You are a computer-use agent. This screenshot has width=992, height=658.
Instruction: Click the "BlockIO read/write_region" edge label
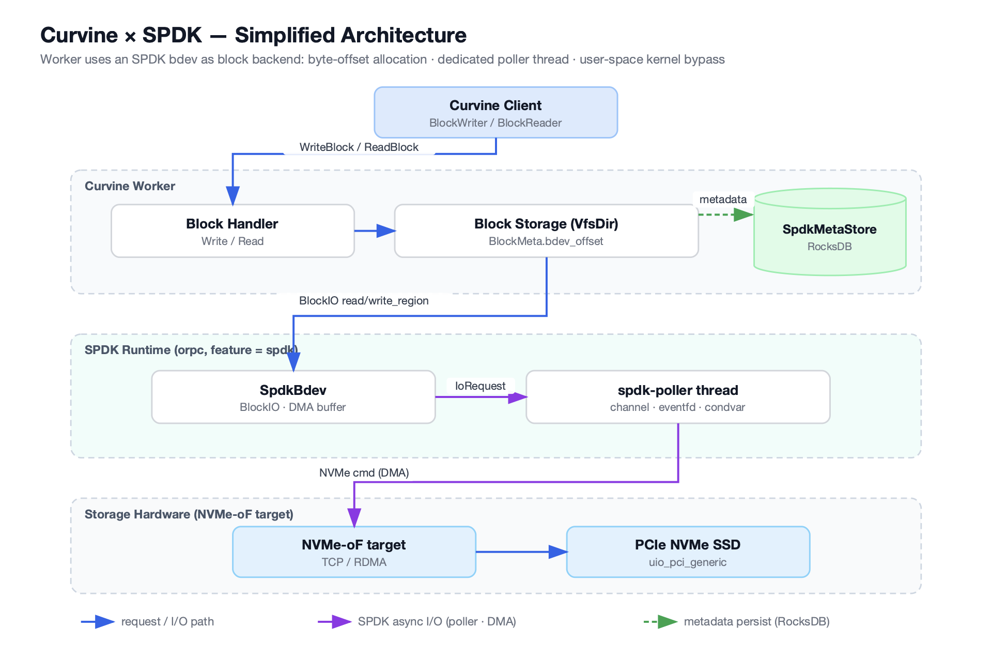point(364,301)
